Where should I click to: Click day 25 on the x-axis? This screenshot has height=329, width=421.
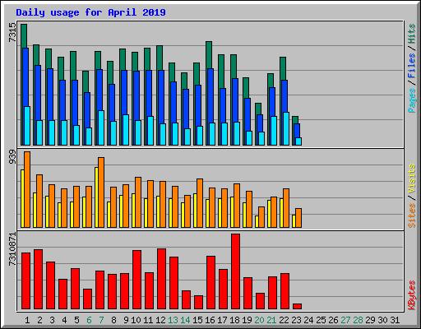point(321,320)
